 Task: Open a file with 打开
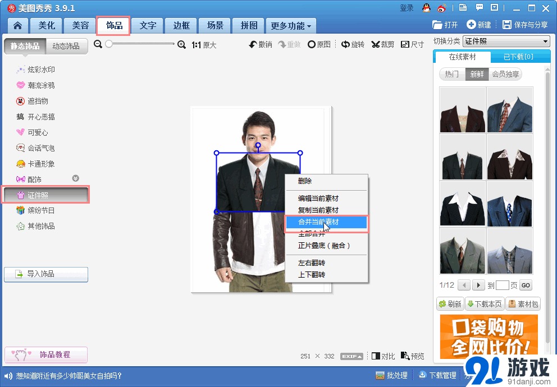pos(445,25)
